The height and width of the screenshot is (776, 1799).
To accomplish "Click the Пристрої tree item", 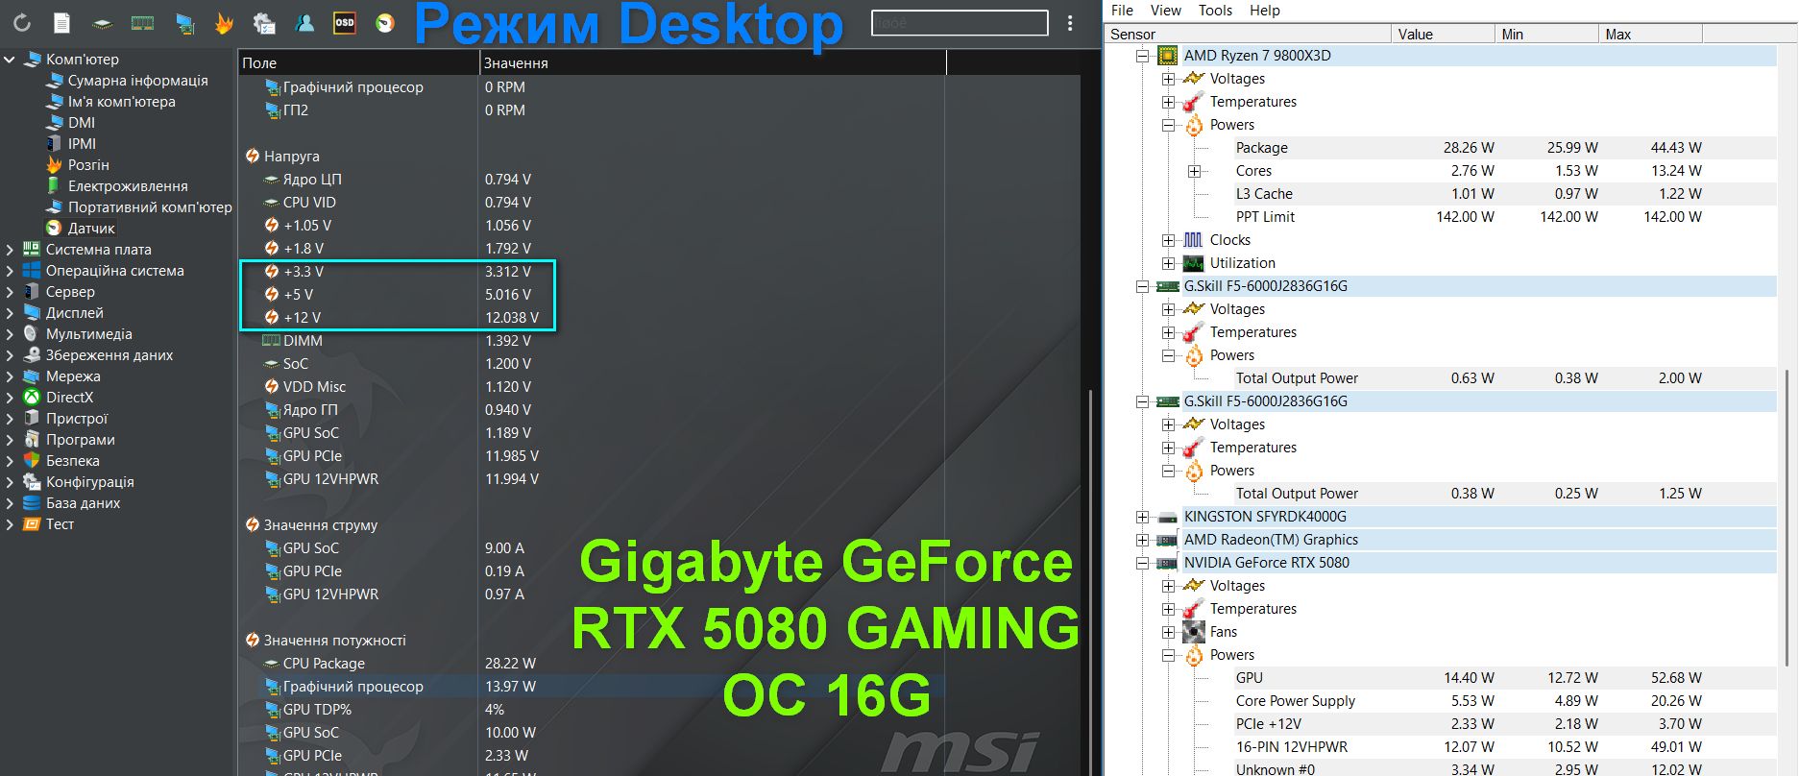I will 77,419.
